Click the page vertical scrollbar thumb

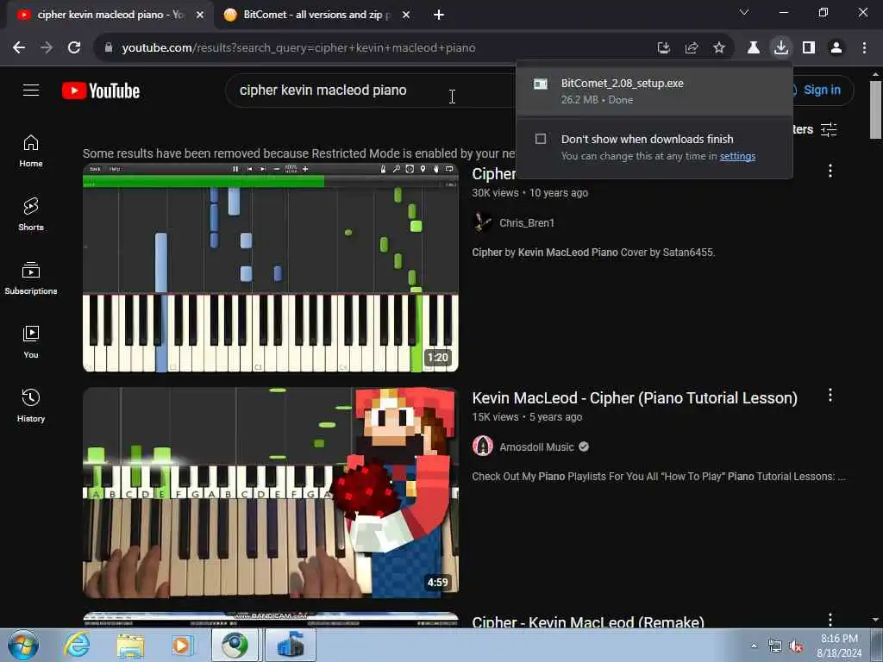pyautogui.click(x=875, y=109)
